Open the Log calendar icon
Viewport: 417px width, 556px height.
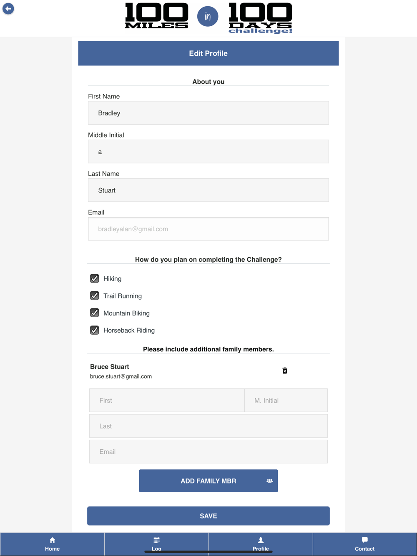coord(156,540)
